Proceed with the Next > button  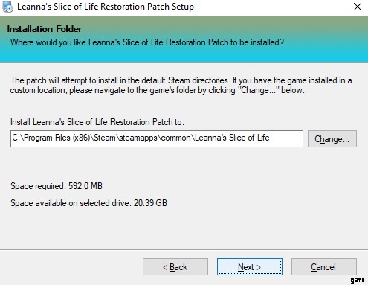tap(250, 267)
